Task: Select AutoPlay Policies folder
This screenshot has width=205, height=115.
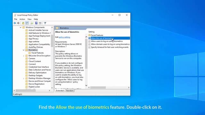Action: tap(36, 47)
